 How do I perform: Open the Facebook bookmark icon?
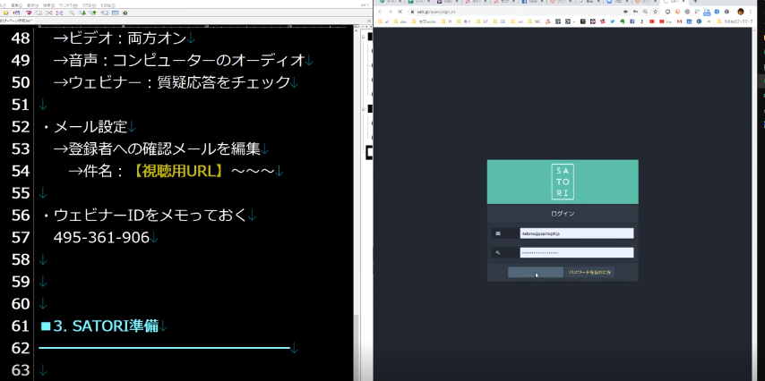click(632, 21)
